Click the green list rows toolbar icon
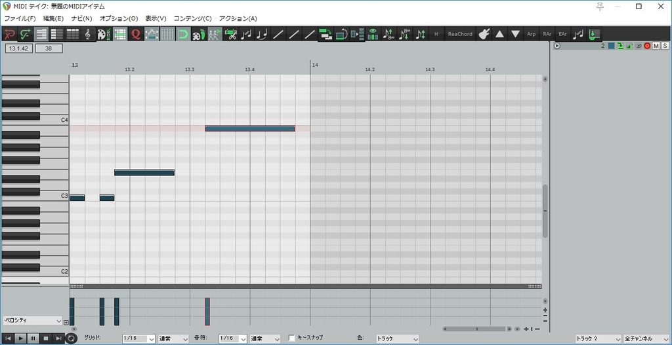 [x=120, y=34]
